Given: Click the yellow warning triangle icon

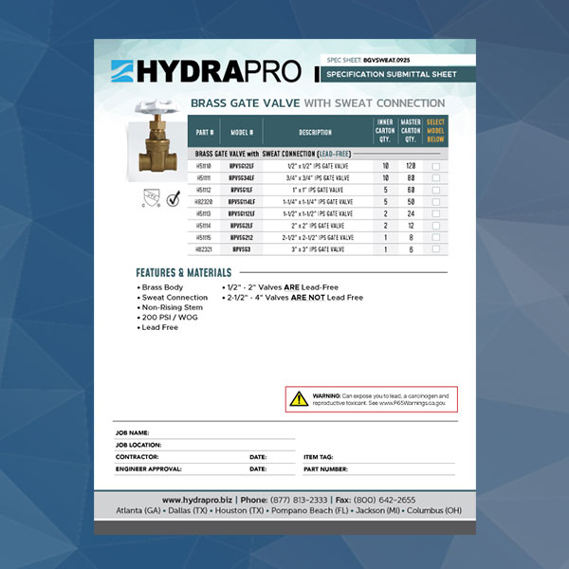Looking at the screenshot, I should pos(299,399).
